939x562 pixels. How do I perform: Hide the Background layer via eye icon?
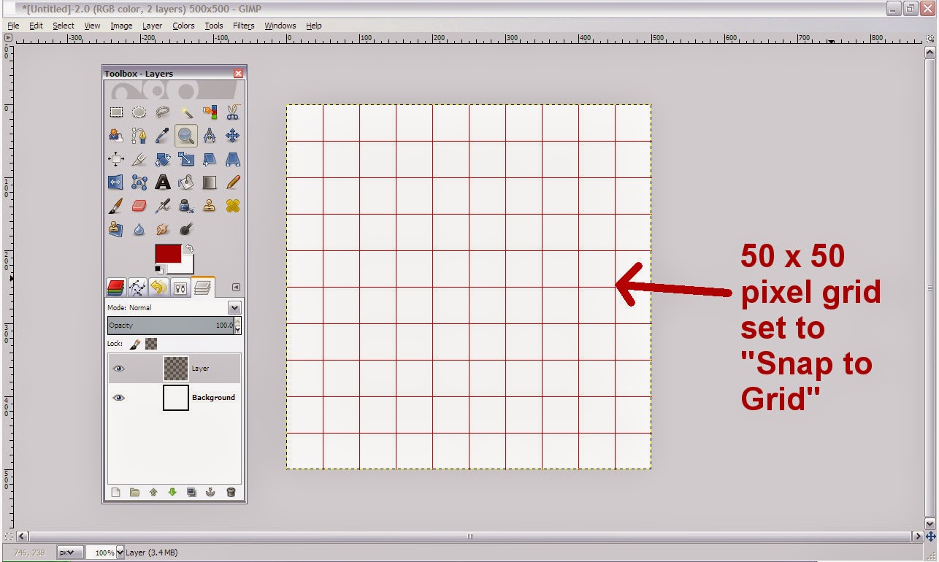119,398
